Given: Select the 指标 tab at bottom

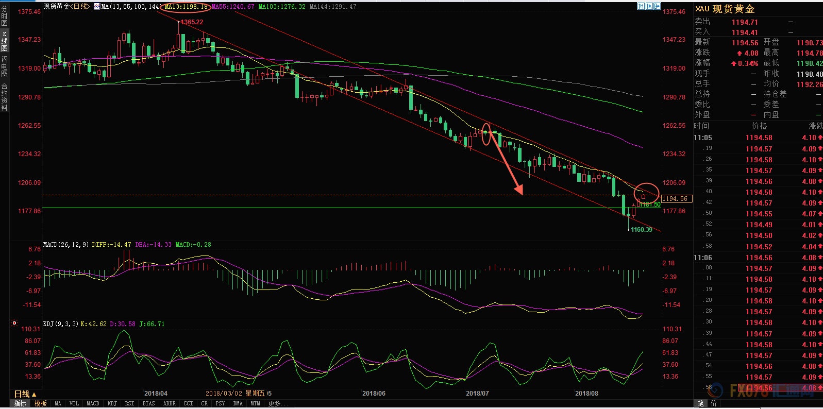Looking at the screenshot, I should pyautogui.click(x=20, y=403).
